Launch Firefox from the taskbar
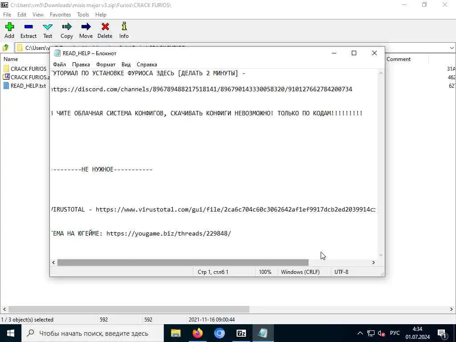Image resolution: width=456 pixels, height=342 pixels. [197, 333]
